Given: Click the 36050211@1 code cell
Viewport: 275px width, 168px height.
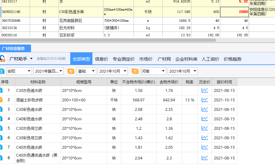Looking at the screenshot, I should 16,12.
